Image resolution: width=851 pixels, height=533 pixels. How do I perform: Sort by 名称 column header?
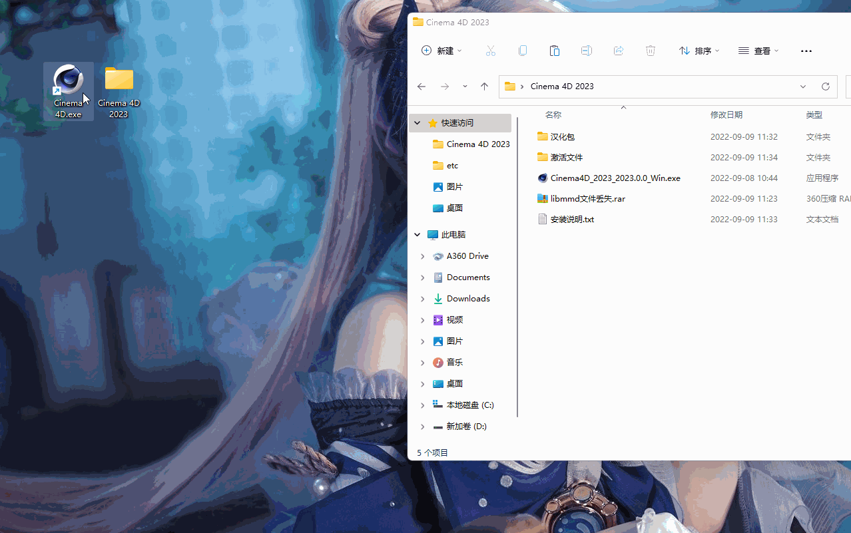[x=553, y=115]
